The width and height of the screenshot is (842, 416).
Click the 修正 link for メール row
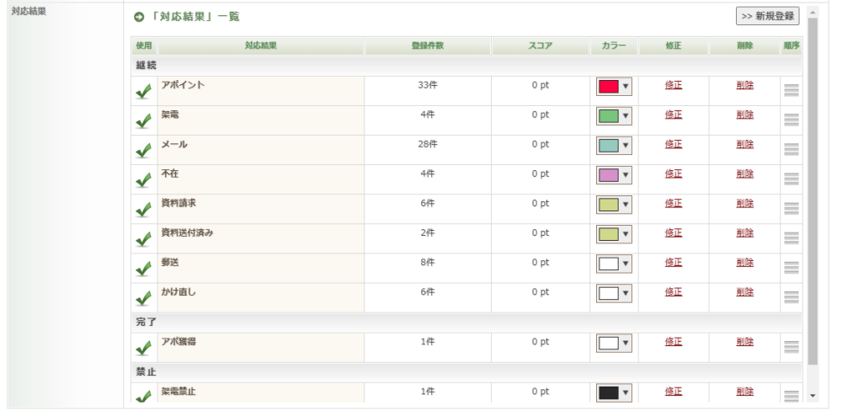click(673, 144)
